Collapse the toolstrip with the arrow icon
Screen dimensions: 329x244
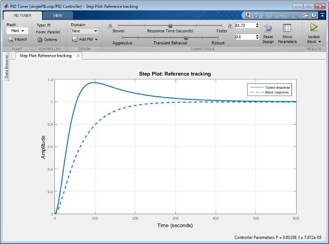[322, 15]
